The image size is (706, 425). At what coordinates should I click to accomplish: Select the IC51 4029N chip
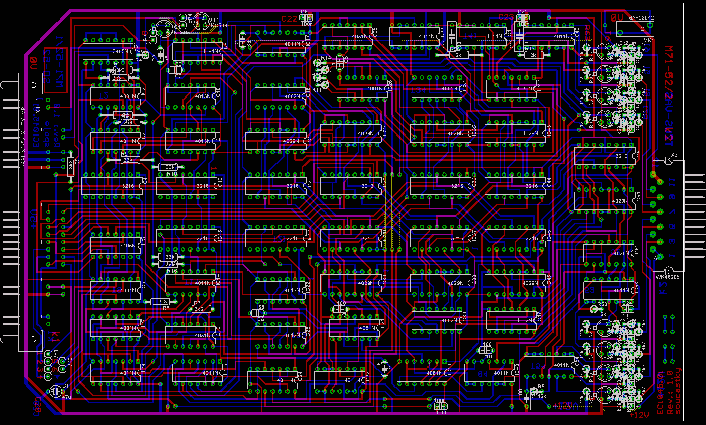click(x=605, y=201)
